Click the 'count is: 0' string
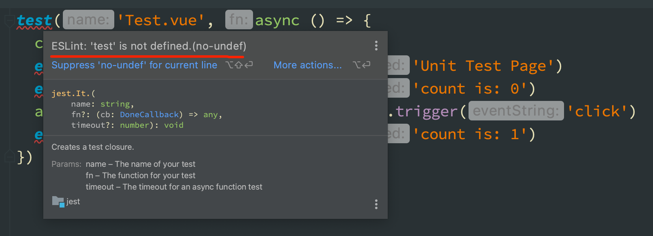Screen dimensions: 653x236 [x=470, y=88]
